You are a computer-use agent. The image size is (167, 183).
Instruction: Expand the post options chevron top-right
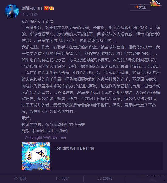(x=162, y=5)
